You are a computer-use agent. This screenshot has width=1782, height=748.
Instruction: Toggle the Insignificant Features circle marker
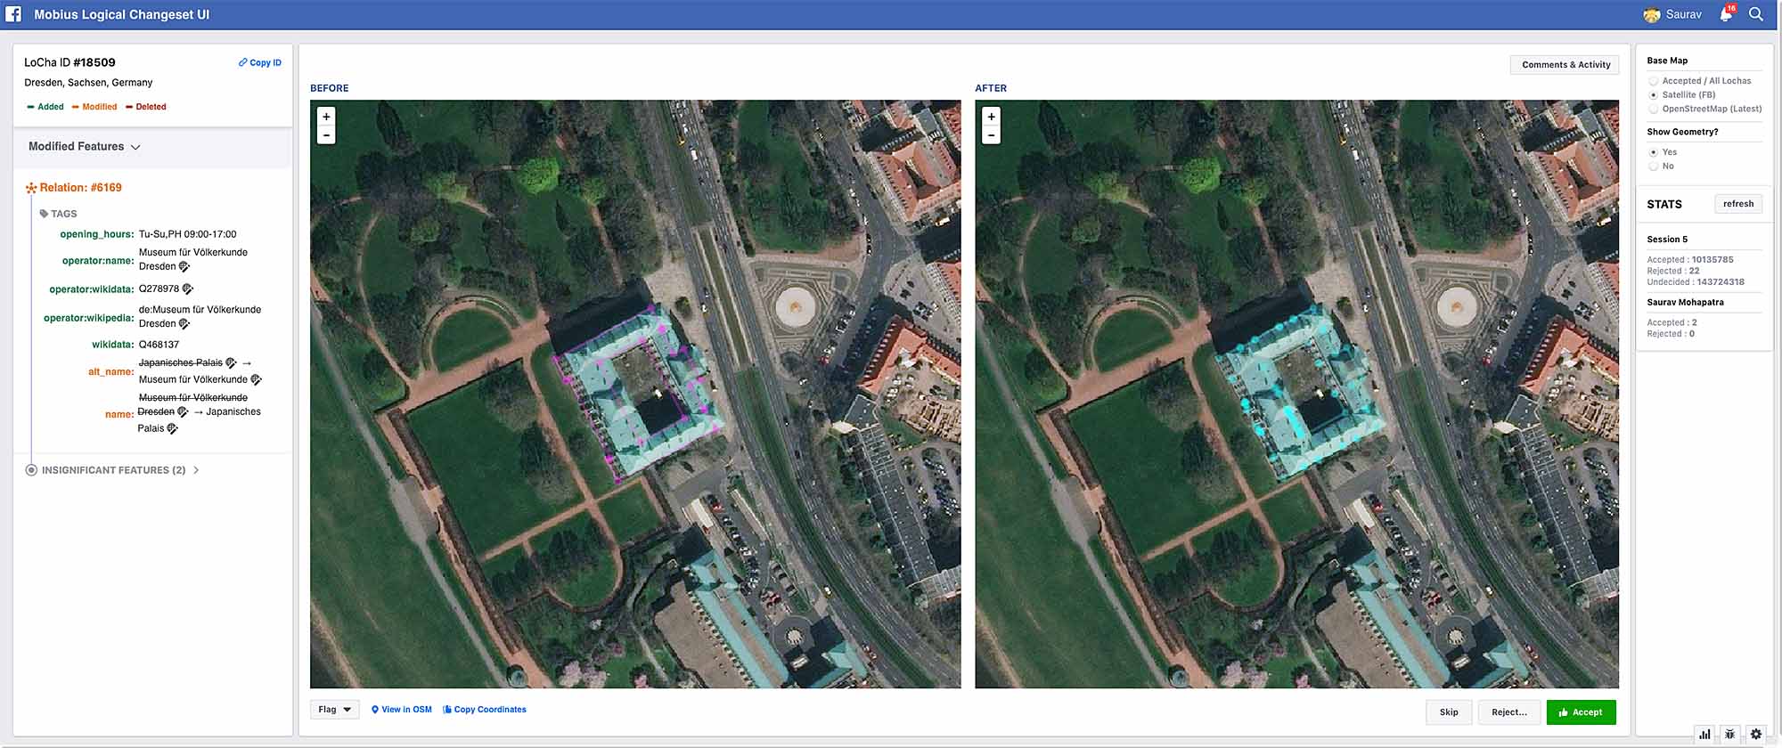(31, 470)
